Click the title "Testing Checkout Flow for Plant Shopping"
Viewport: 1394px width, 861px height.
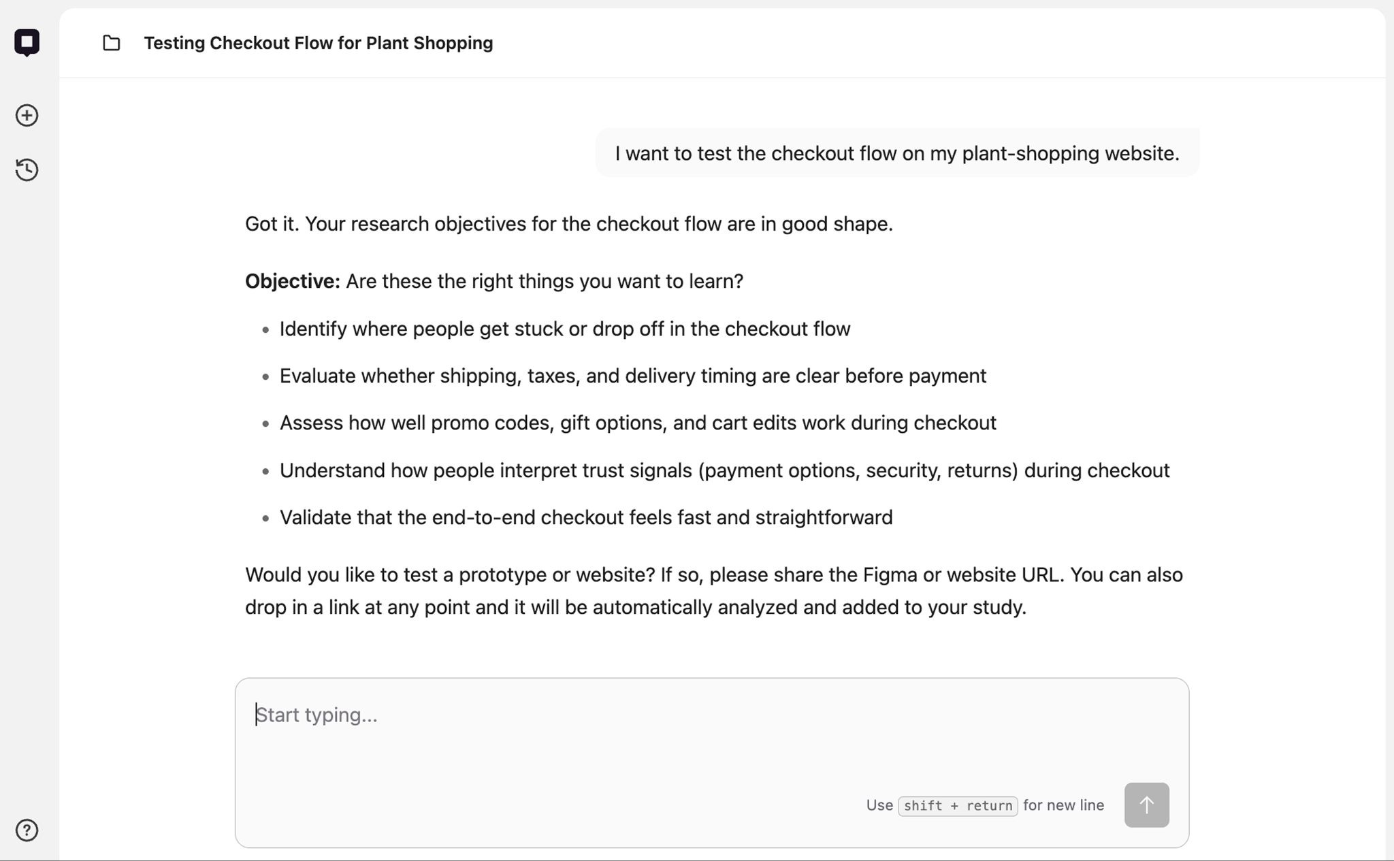point(318,43)
